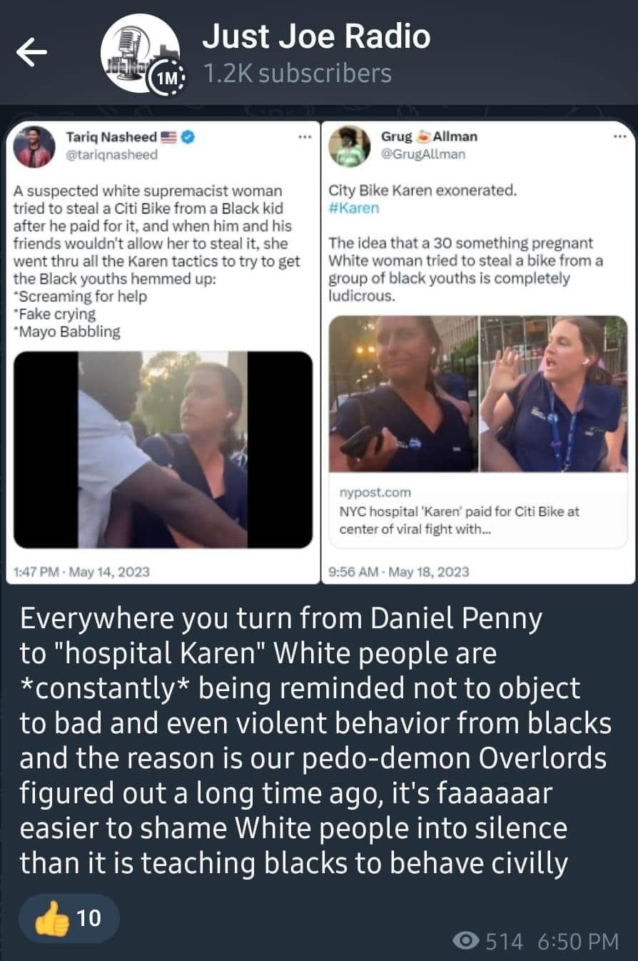Open Just Joe Radio channel avatar
This screenshot has width=638, height=961.
(x=141, y=53)
